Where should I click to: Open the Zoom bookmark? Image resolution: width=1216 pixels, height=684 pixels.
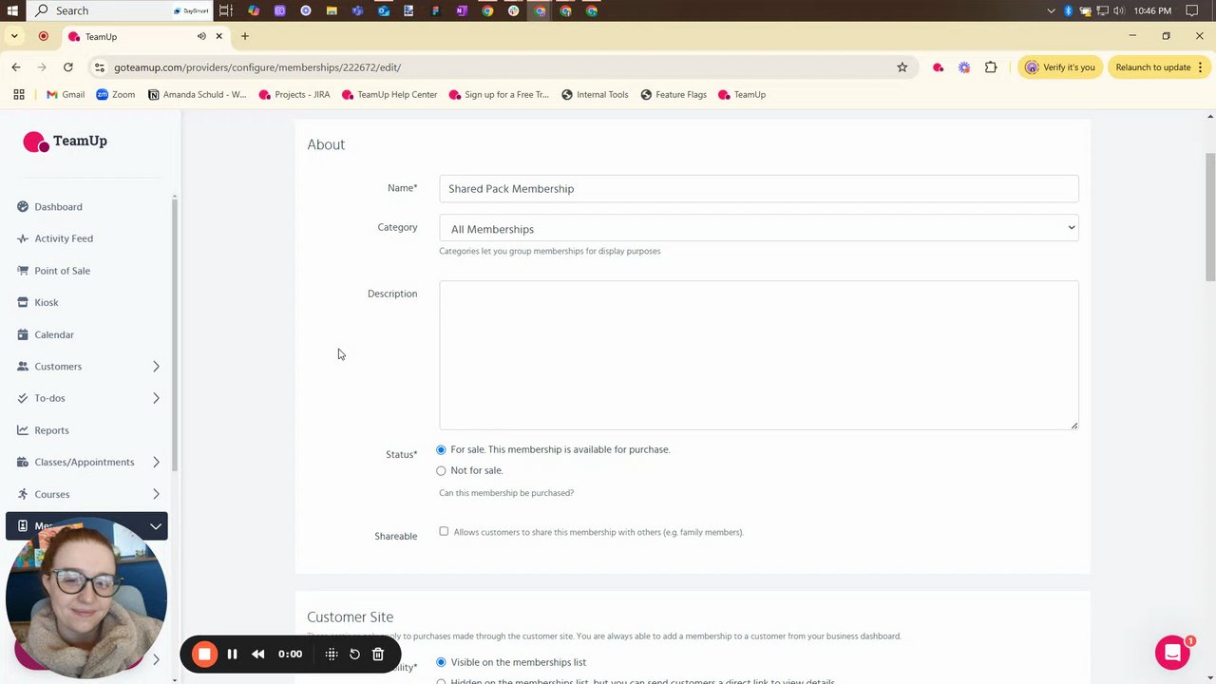point(115,94)
